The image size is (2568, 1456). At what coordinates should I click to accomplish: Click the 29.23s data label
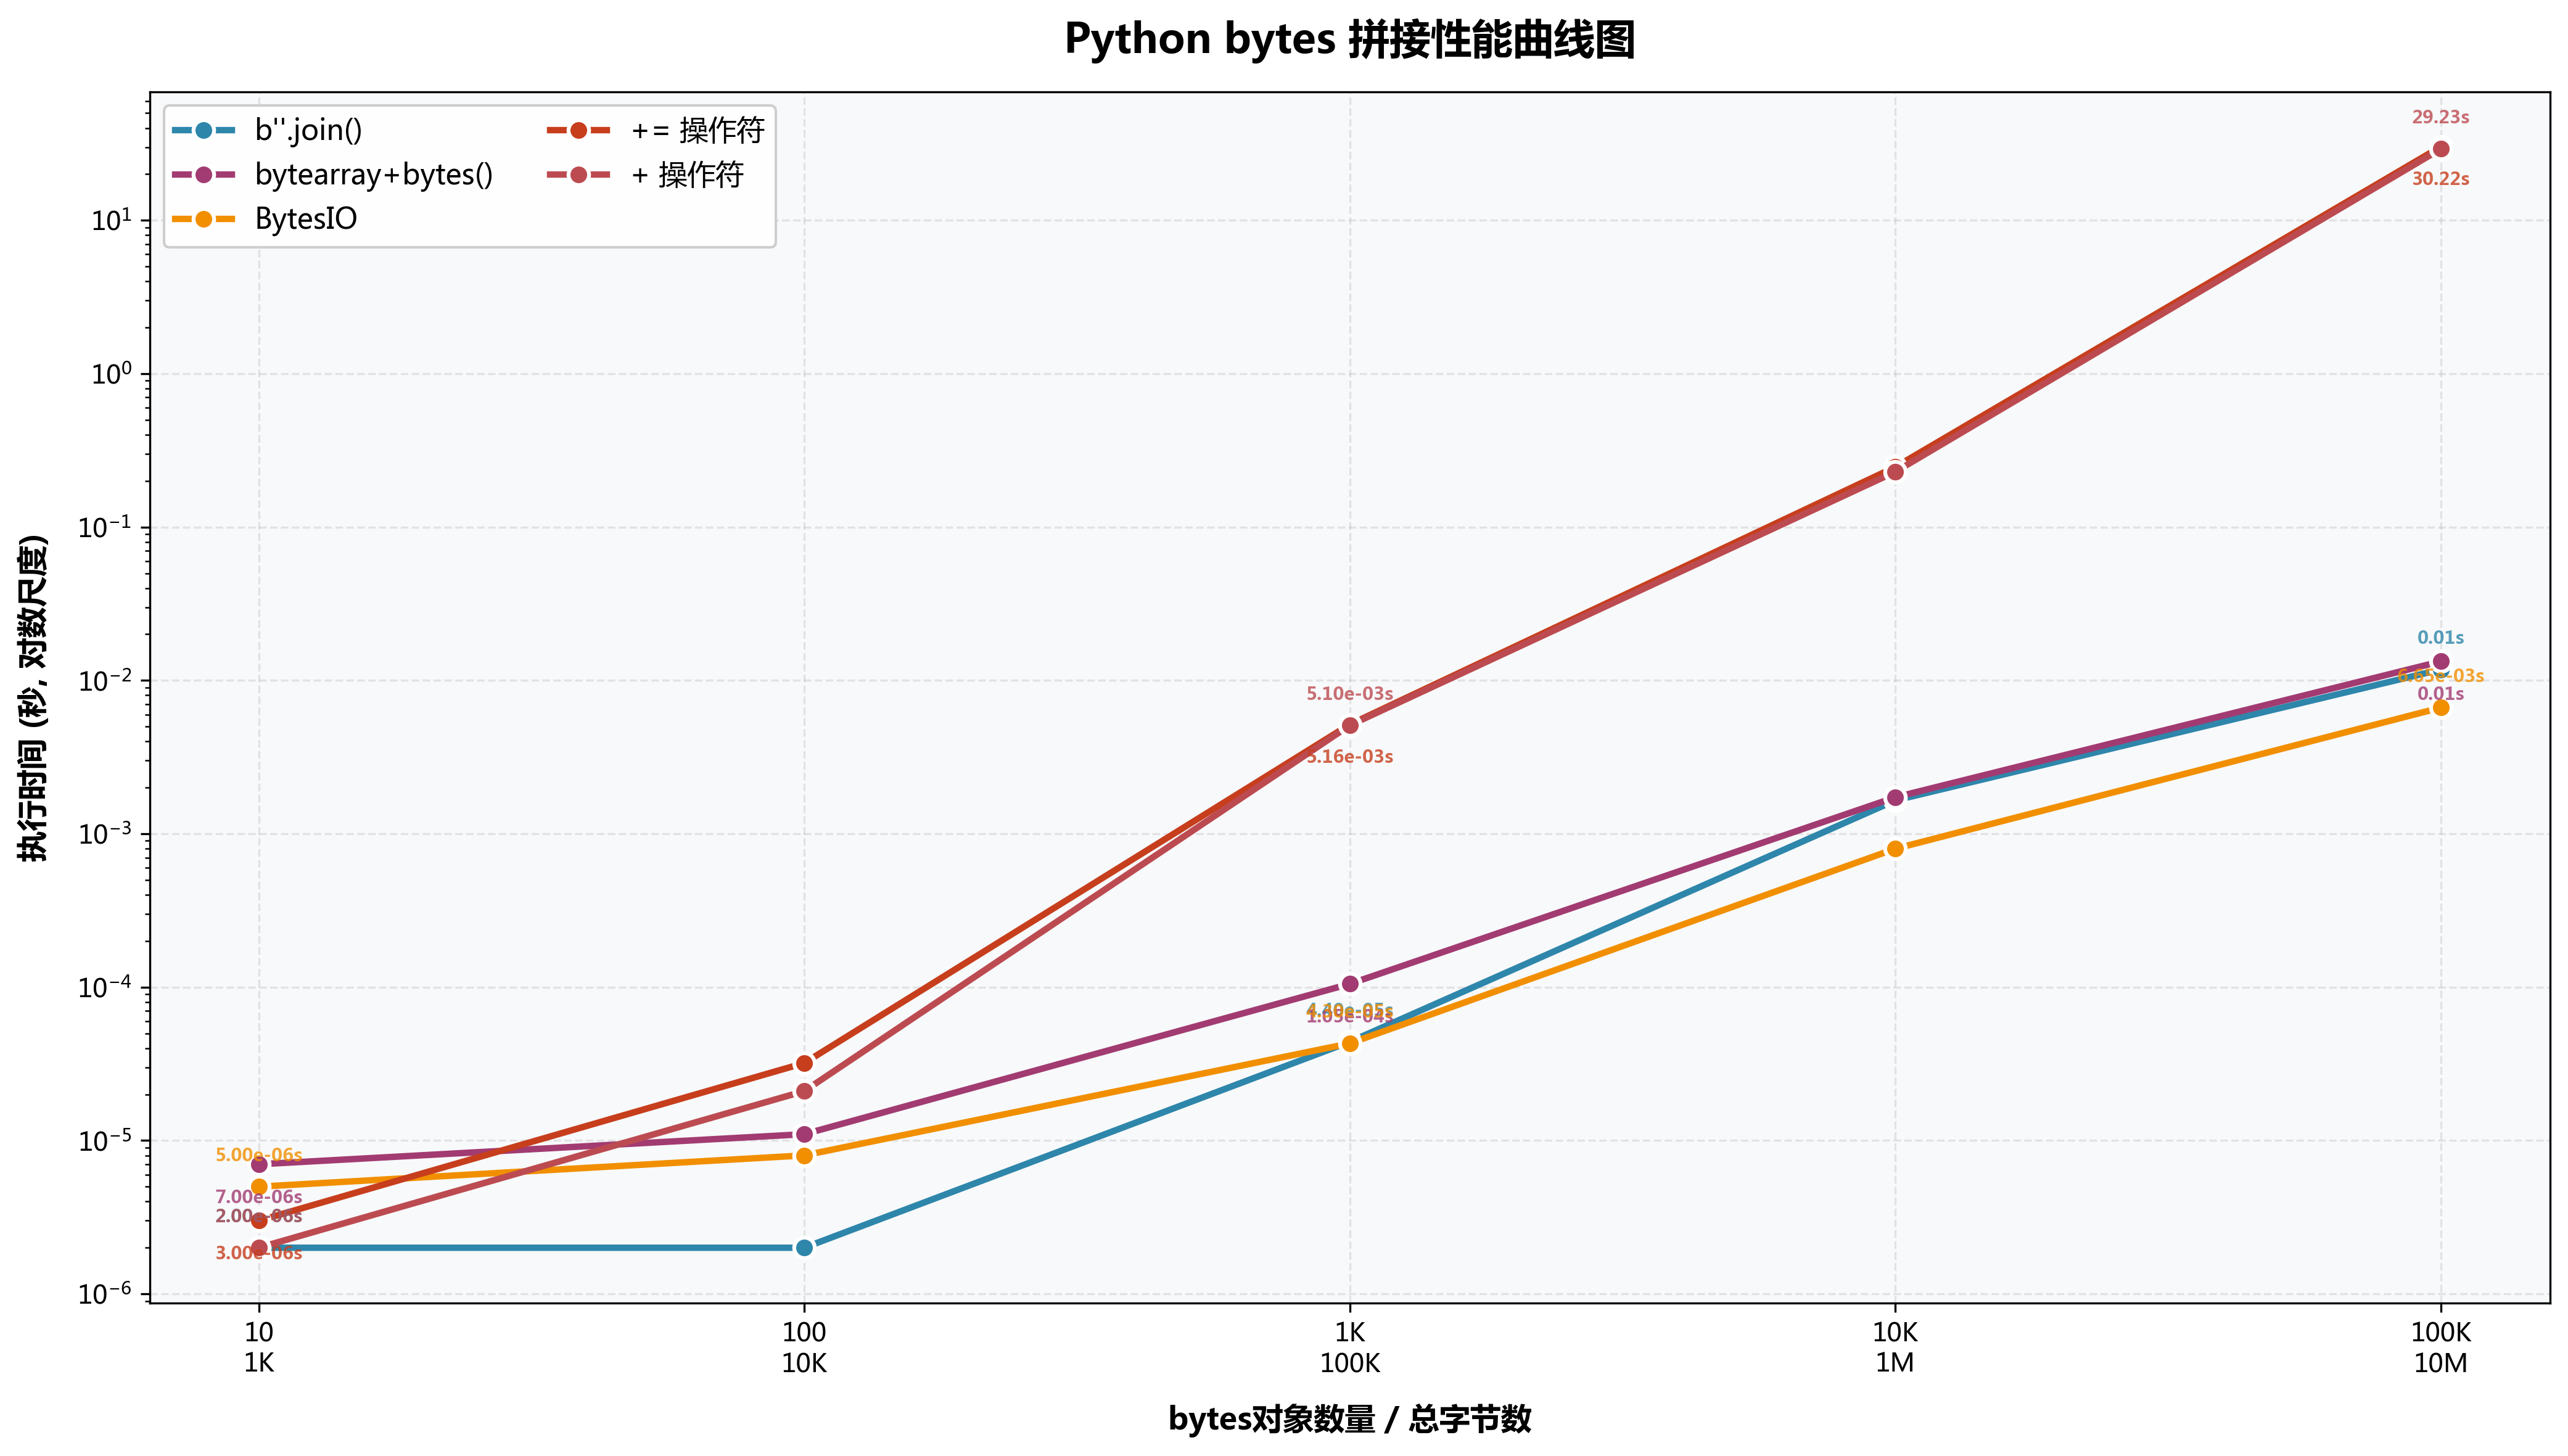pyautogui.click(x=2440, y=117)
